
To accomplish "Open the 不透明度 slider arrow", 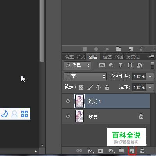I will coord(150,76).
